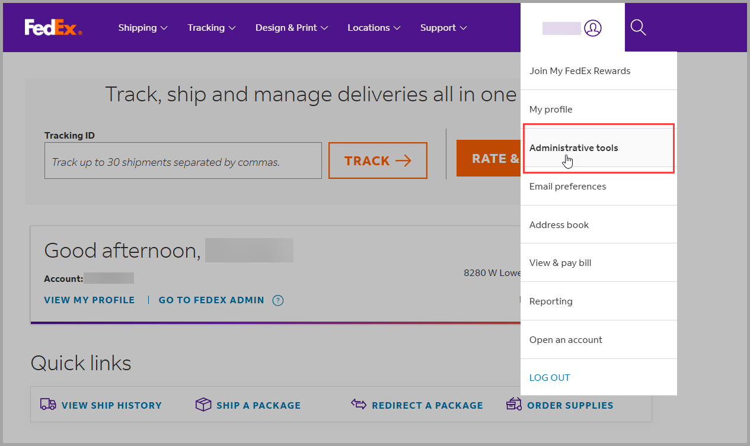
Task: Open Email preferences
Action: [599, 186]
